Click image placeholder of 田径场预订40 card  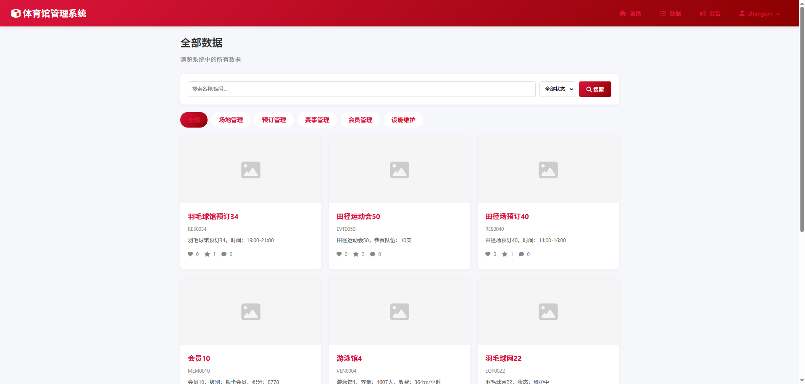pyautogui.click(x=548, y=170)
